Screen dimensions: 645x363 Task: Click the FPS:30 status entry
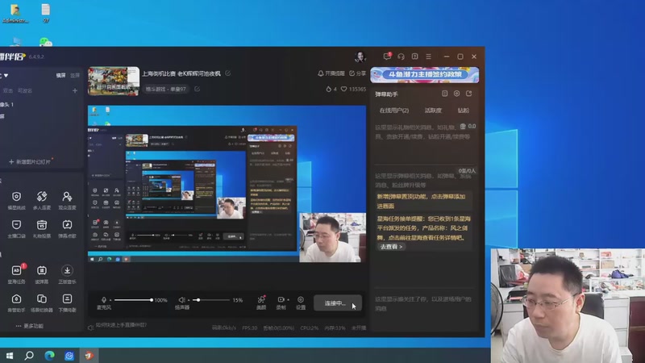point(250,328)
